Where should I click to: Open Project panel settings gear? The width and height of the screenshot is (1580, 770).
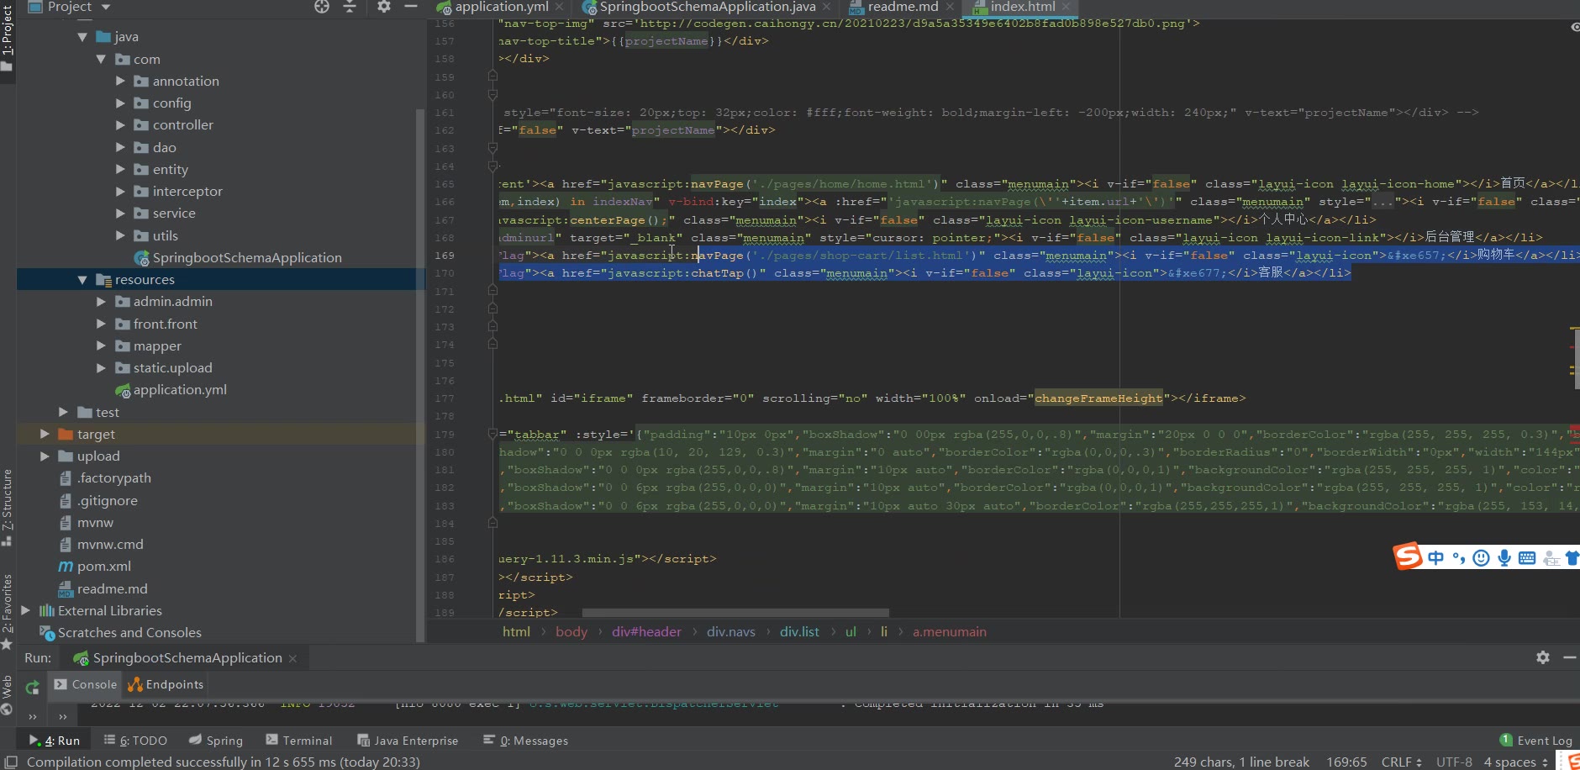tap(383, 7)
